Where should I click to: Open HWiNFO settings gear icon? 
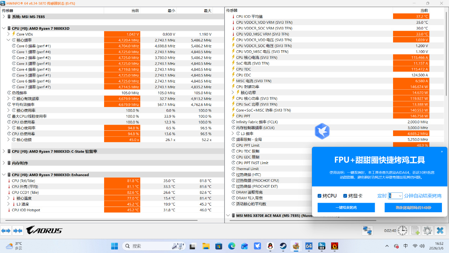click(427, 231)
